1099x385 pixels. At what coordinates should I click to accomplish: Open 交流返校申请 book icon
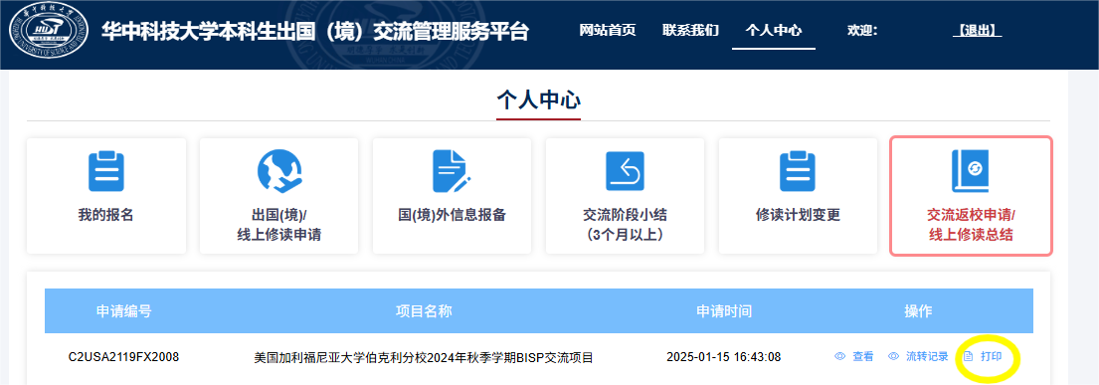[x=970, y=171]
